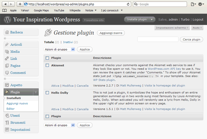Expand the Aiuto help panel

coord(197,28)
